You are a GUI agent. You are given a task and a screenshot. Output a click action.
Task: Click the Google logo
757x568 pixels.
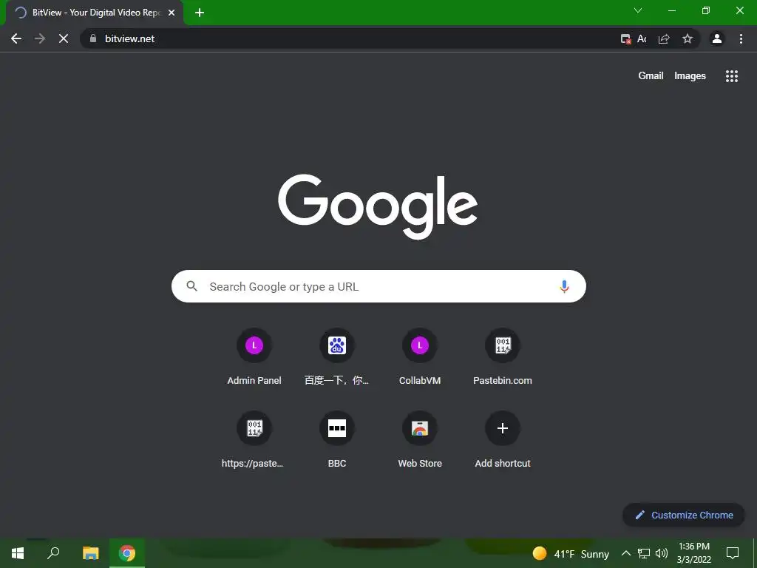[378, 207]
